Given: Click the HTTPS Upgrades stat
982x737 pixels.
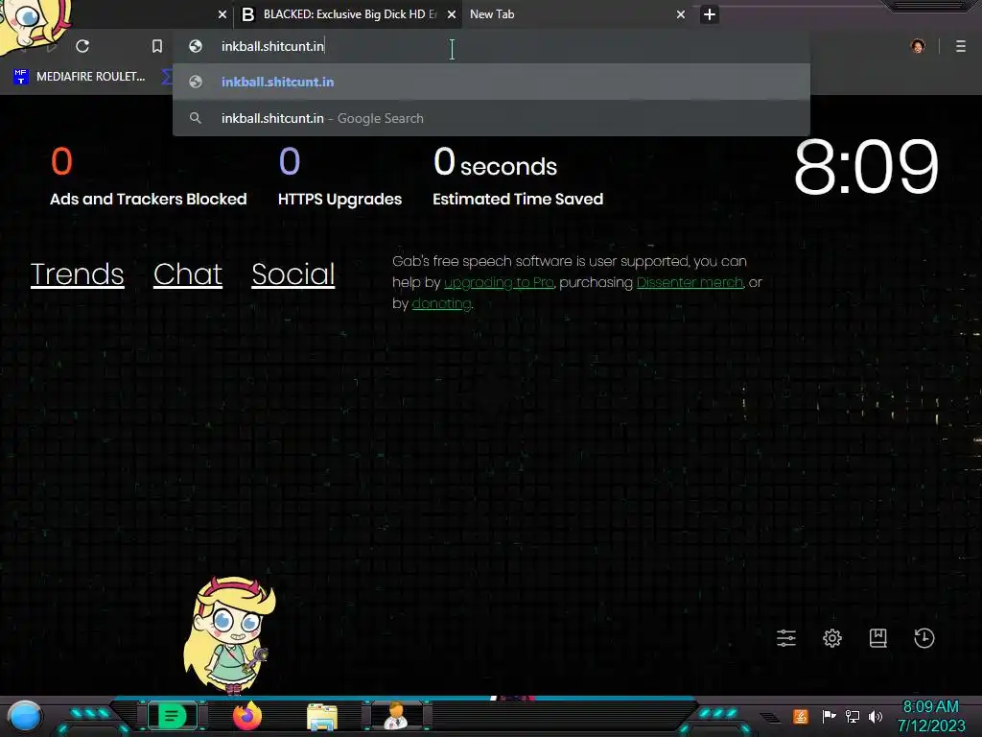Looking at the screenshot, I should (340, 177).
